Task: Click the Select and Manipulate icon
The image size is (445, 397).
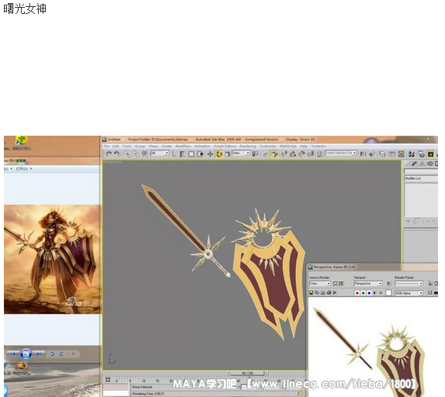Action: [265, 154]
